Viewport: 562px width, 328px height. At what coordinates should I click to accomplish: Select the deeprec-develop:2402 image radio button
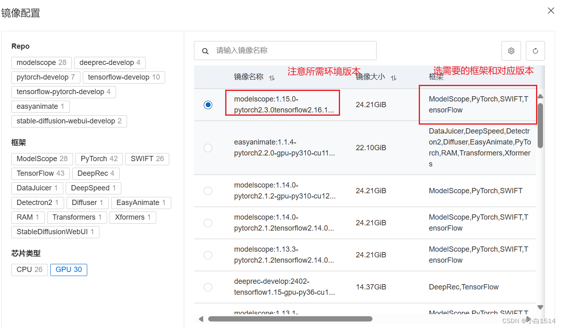pos(208,287)
